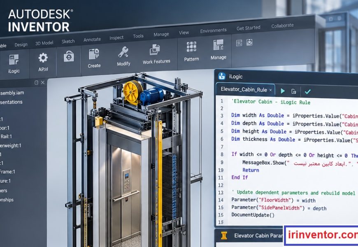Choose the Work Features icon
358x247 pixels.
pyautogui.click(x=155, y=49)
